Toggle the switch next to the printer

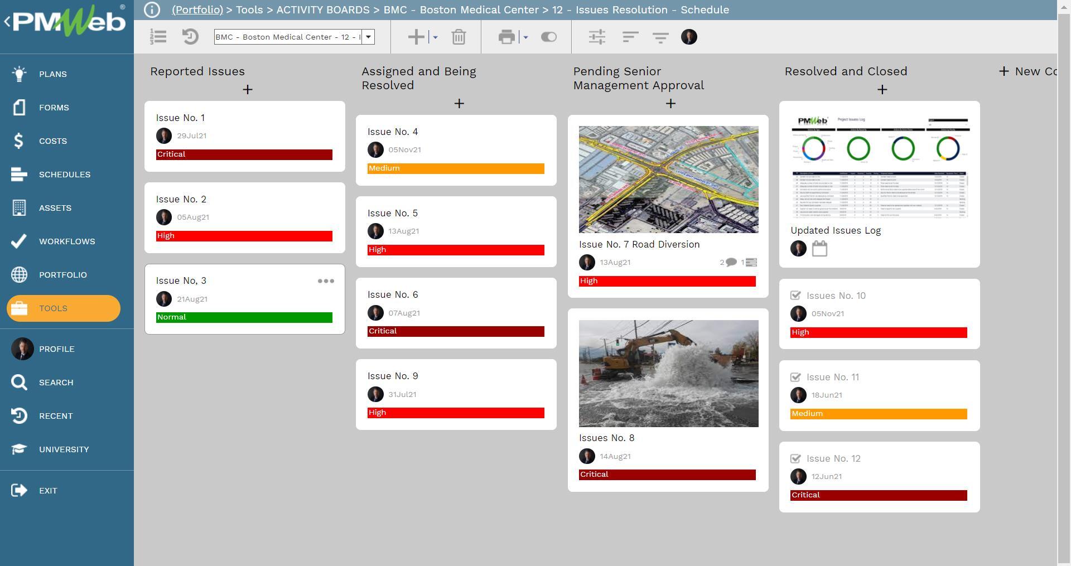coord(548,37)
